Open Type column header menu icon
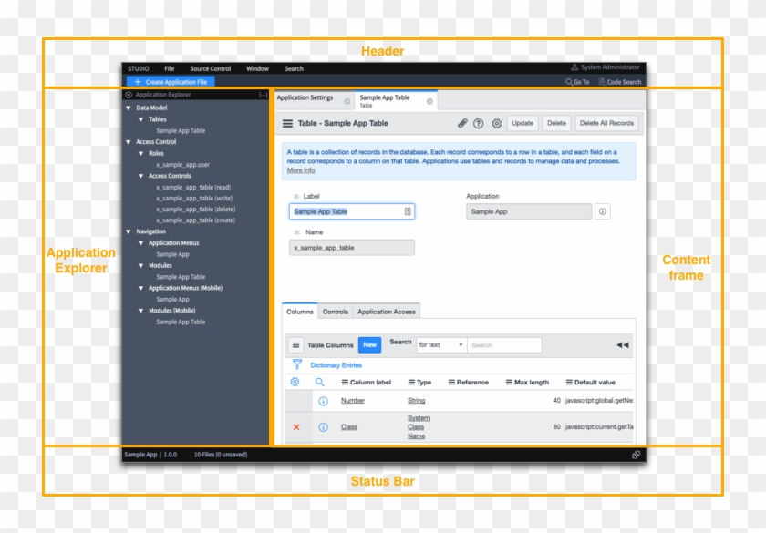The image size is (766, 533). coord(411,382)
